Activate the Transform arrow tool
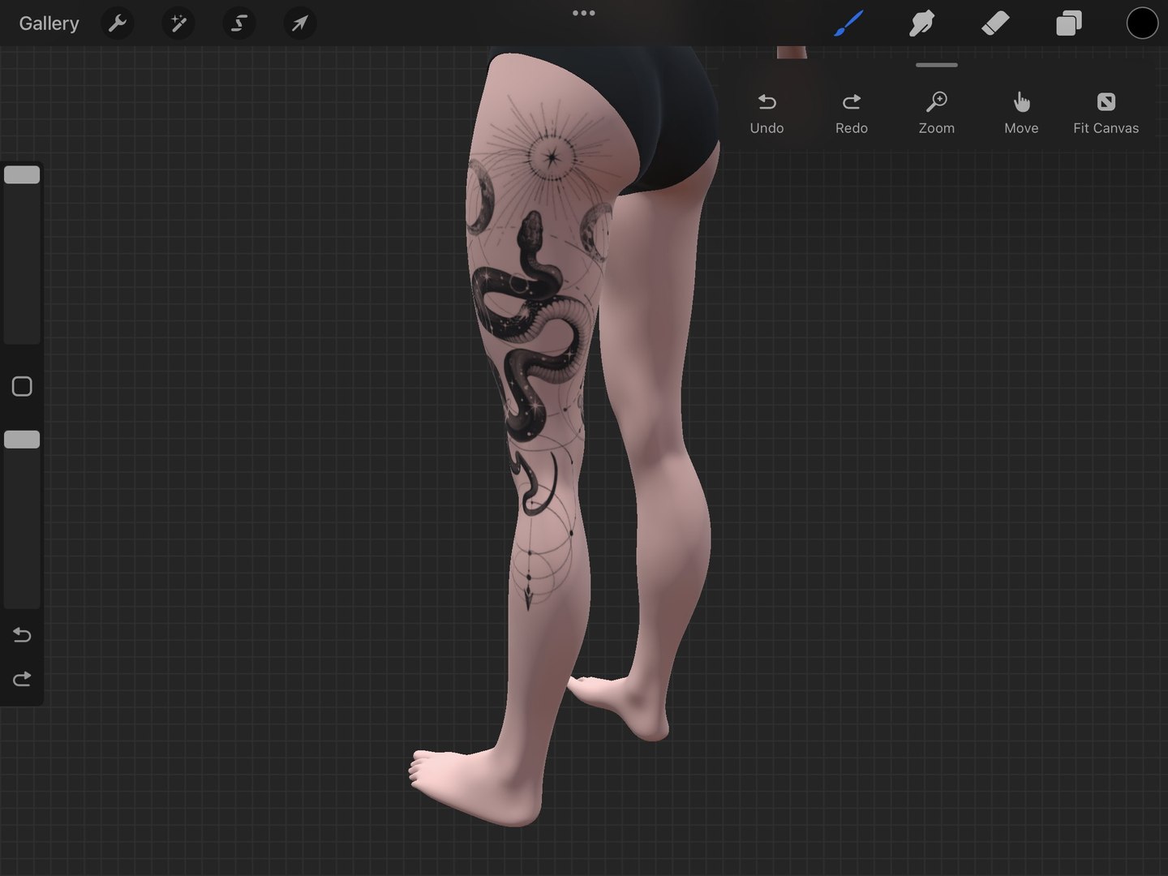1168x876 pixels. [300, 24]
